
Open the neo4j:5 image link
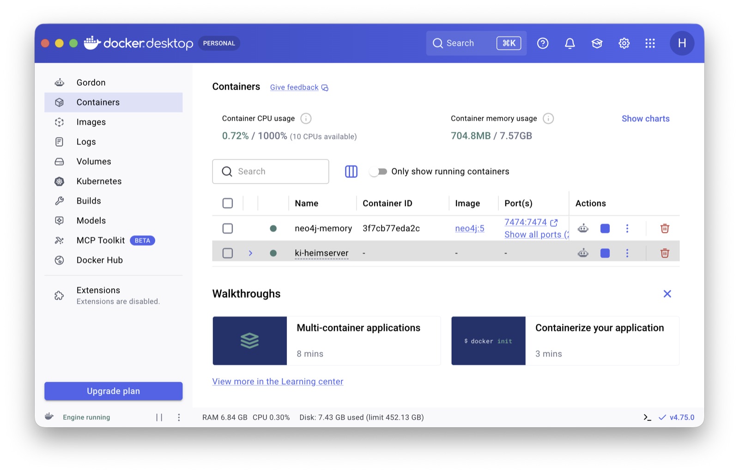click(470, 228)
